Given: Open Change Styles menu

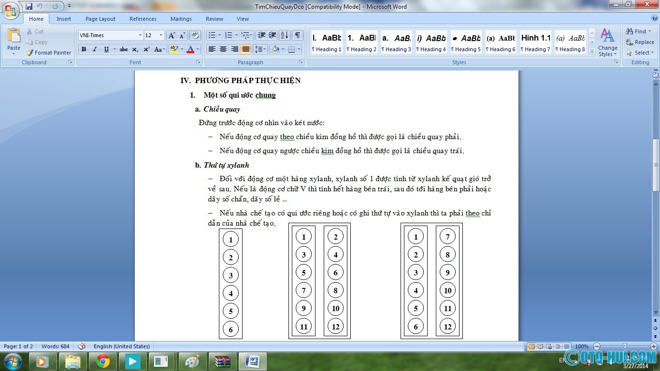Looking at the screenshot, I should [x=607, y=43].
